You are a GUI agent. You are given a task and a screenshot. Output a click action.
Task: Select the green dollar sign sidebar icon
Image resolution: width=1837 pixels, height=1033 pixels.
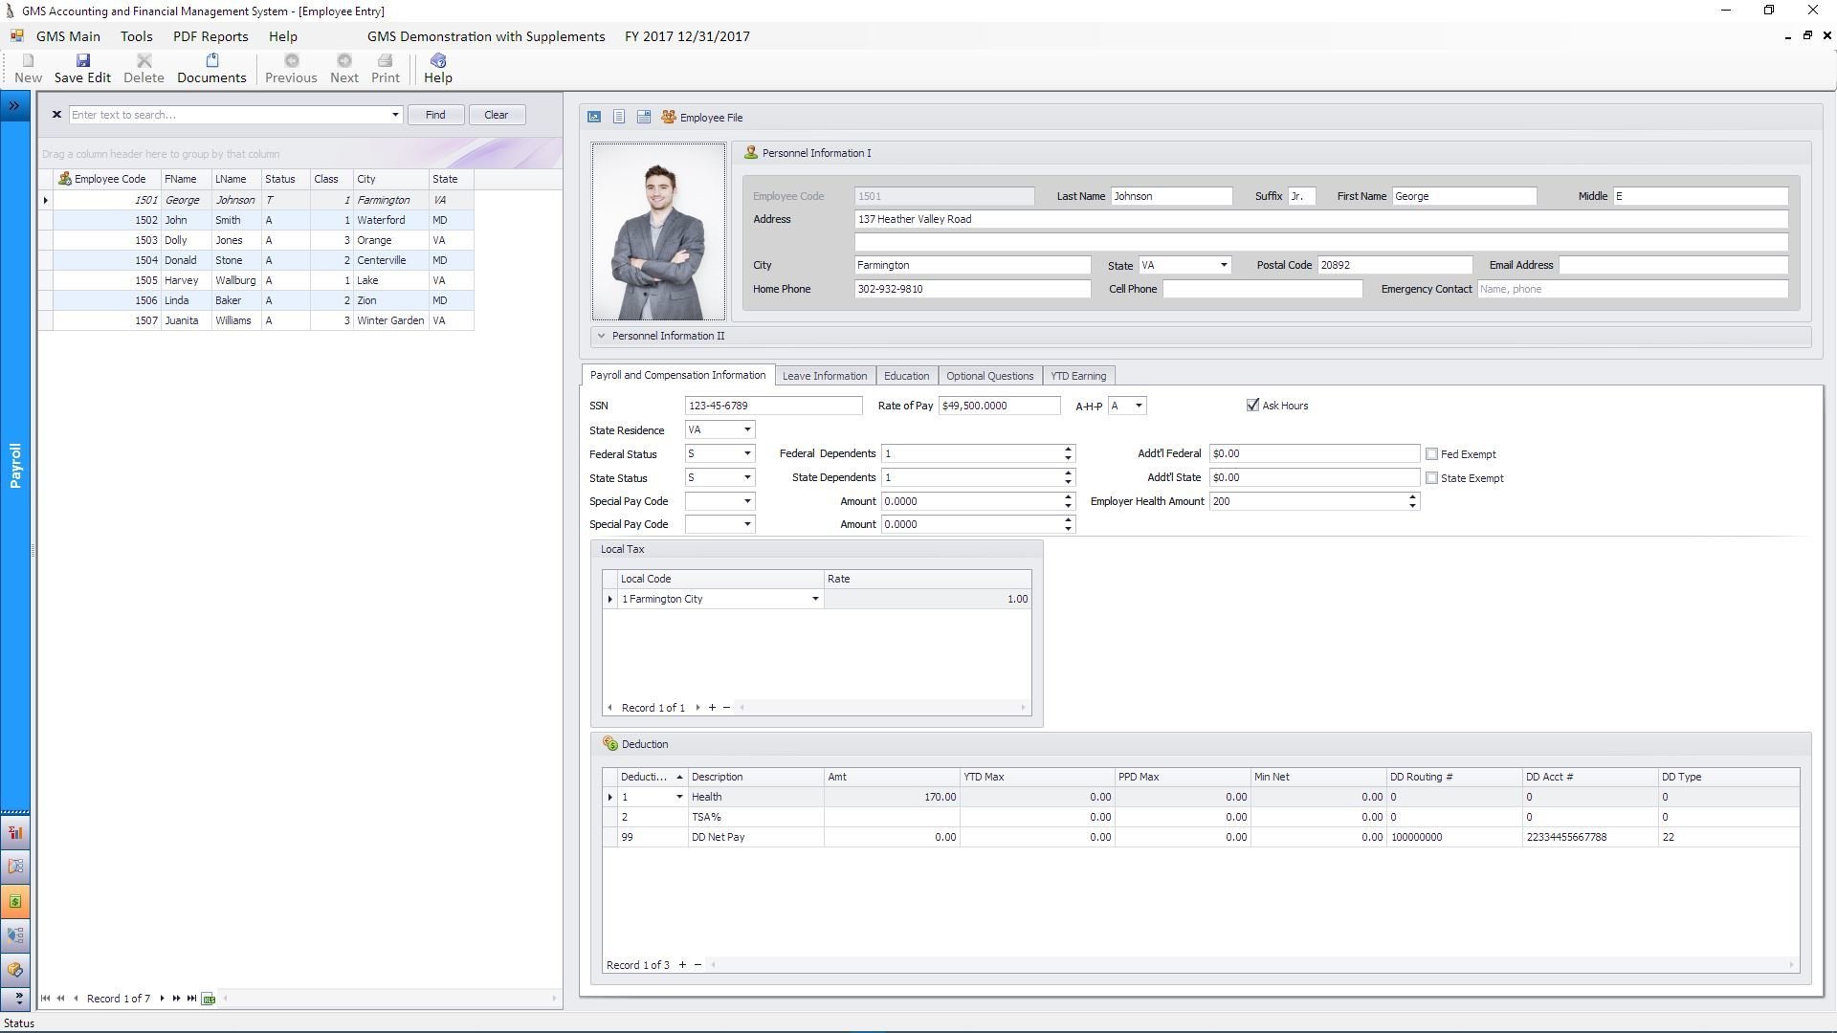(x=15, y=902)
